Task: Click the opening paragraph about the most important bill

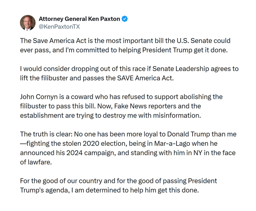Action: [125, 45]
